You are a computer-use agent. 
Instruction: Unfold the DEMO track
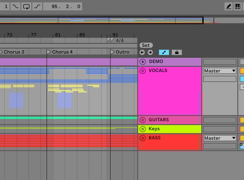pos(143,61)
